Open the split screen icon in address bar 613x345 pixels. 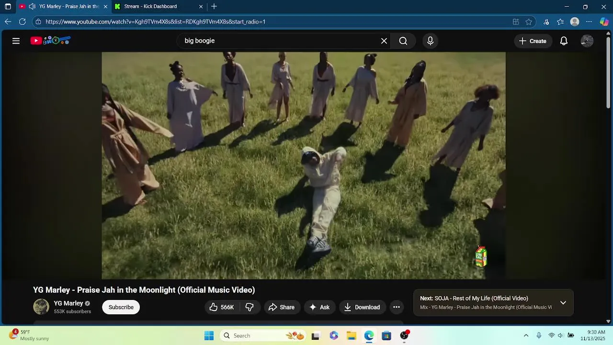tap(516, 22)
